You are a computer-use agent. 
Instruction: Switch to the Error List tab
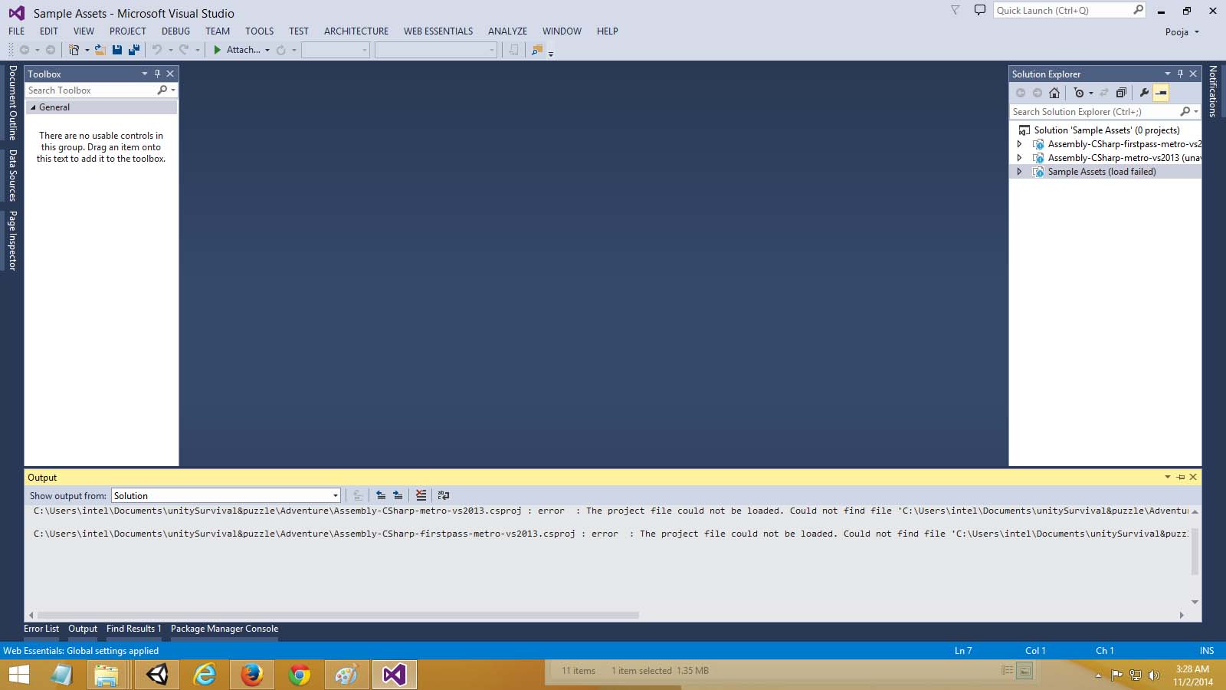pos(41,628)
